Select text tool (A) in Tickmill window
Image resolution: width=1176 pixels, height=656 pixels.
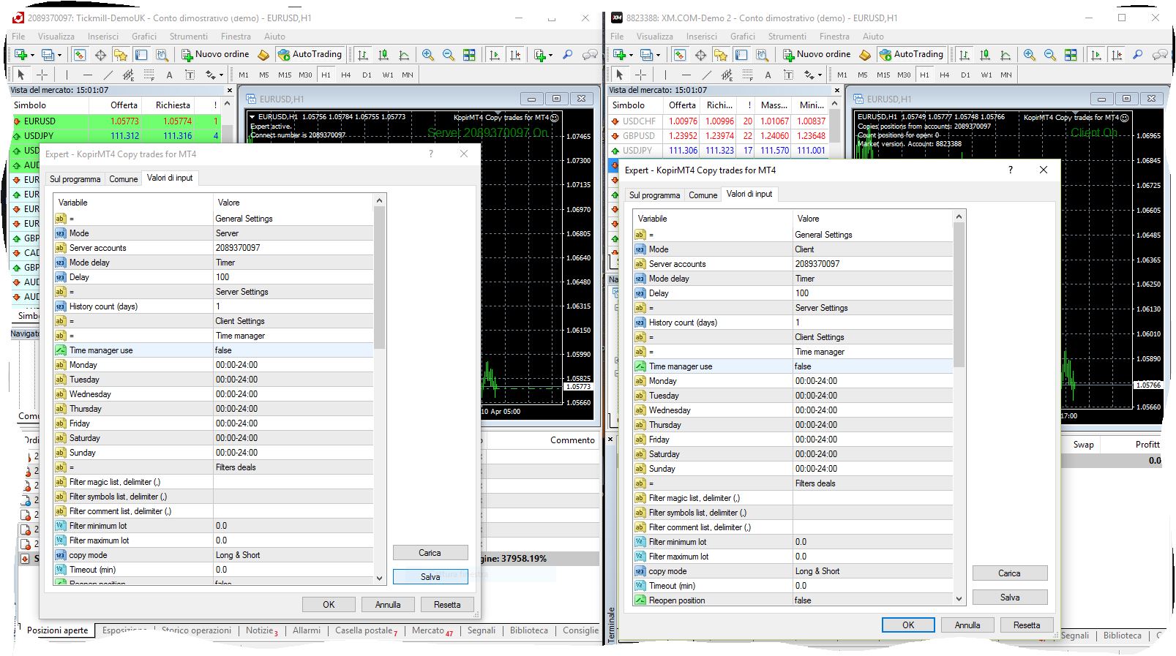click(169, 75)
